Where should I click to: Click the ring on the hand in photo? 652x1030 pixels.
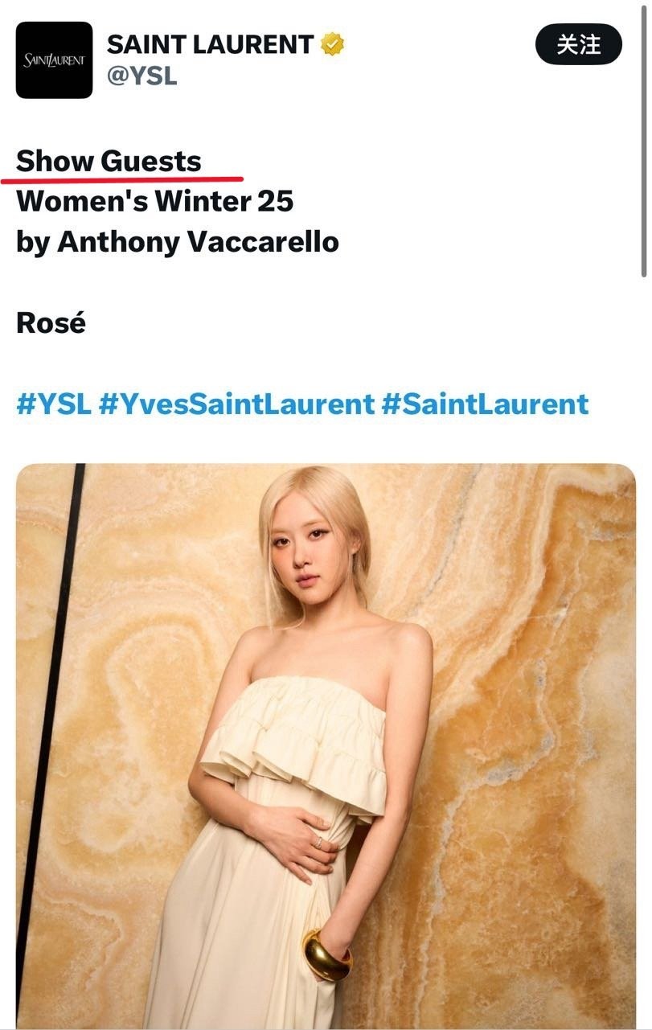[318, 843]
